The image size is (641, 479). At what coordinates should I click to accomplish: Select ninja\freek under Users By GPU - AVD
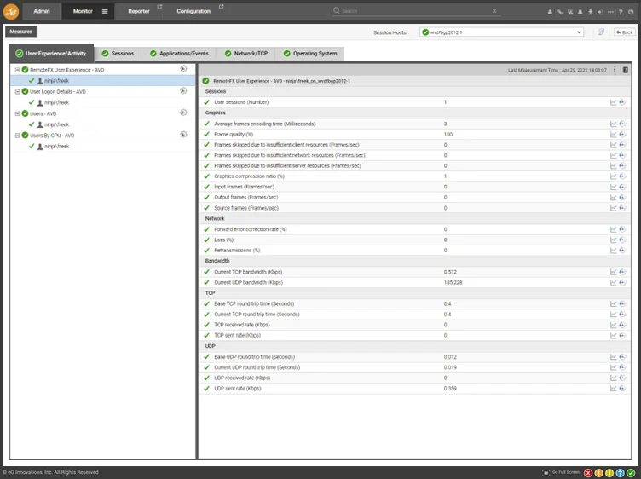pyautogui.click(x=56, y=147)
